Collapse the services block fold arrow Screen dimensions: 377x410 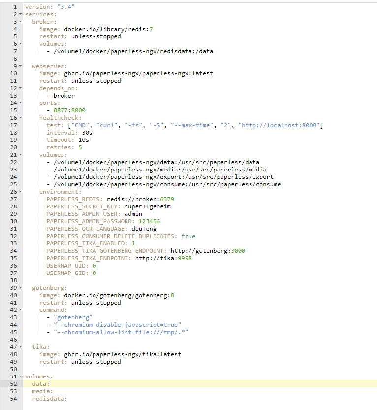tap(20, 14)
